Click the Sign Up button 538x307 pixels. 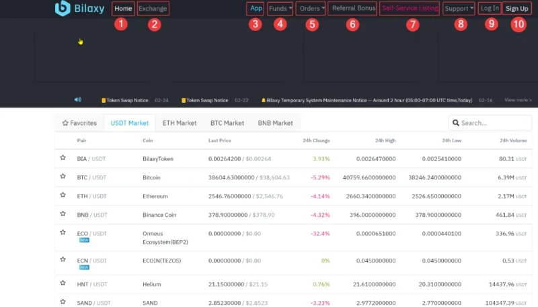(x=516, y=9)
